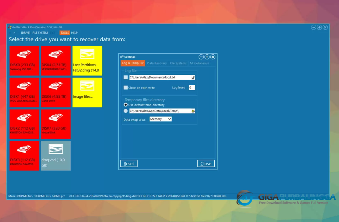339x222 pixels.
Task: Open the [DRIVE] menu
Action: pos(26,33)
